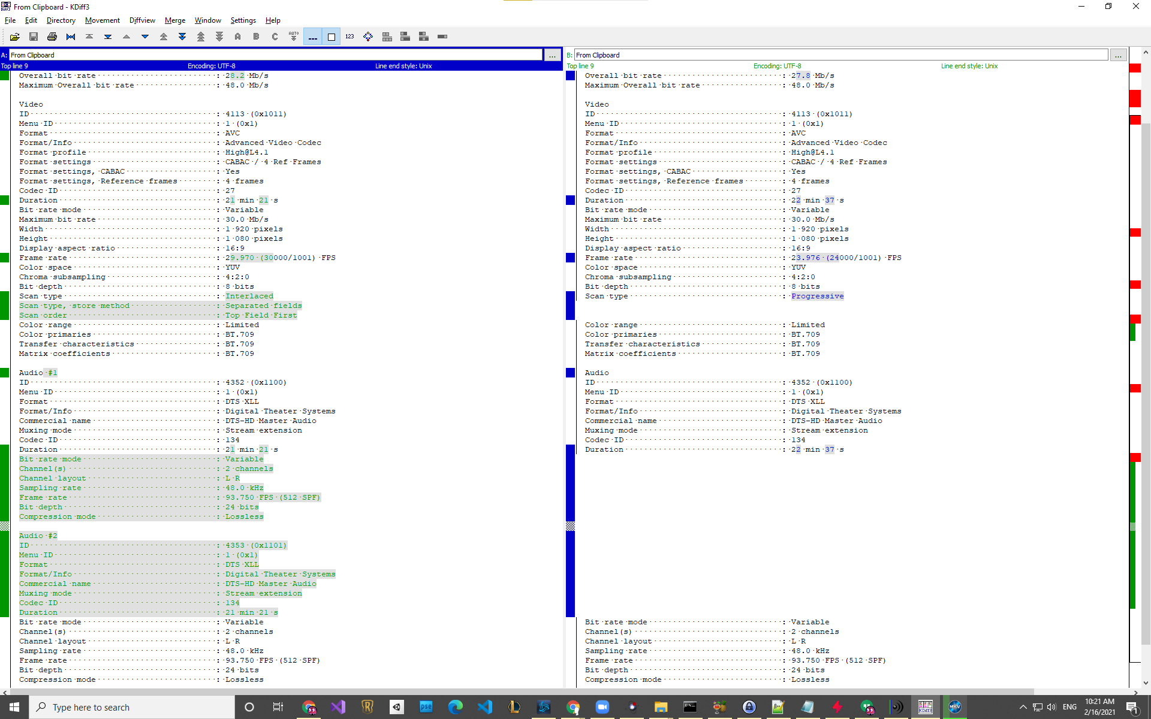Click the Open file toolbar icon

tap(15, 37)
